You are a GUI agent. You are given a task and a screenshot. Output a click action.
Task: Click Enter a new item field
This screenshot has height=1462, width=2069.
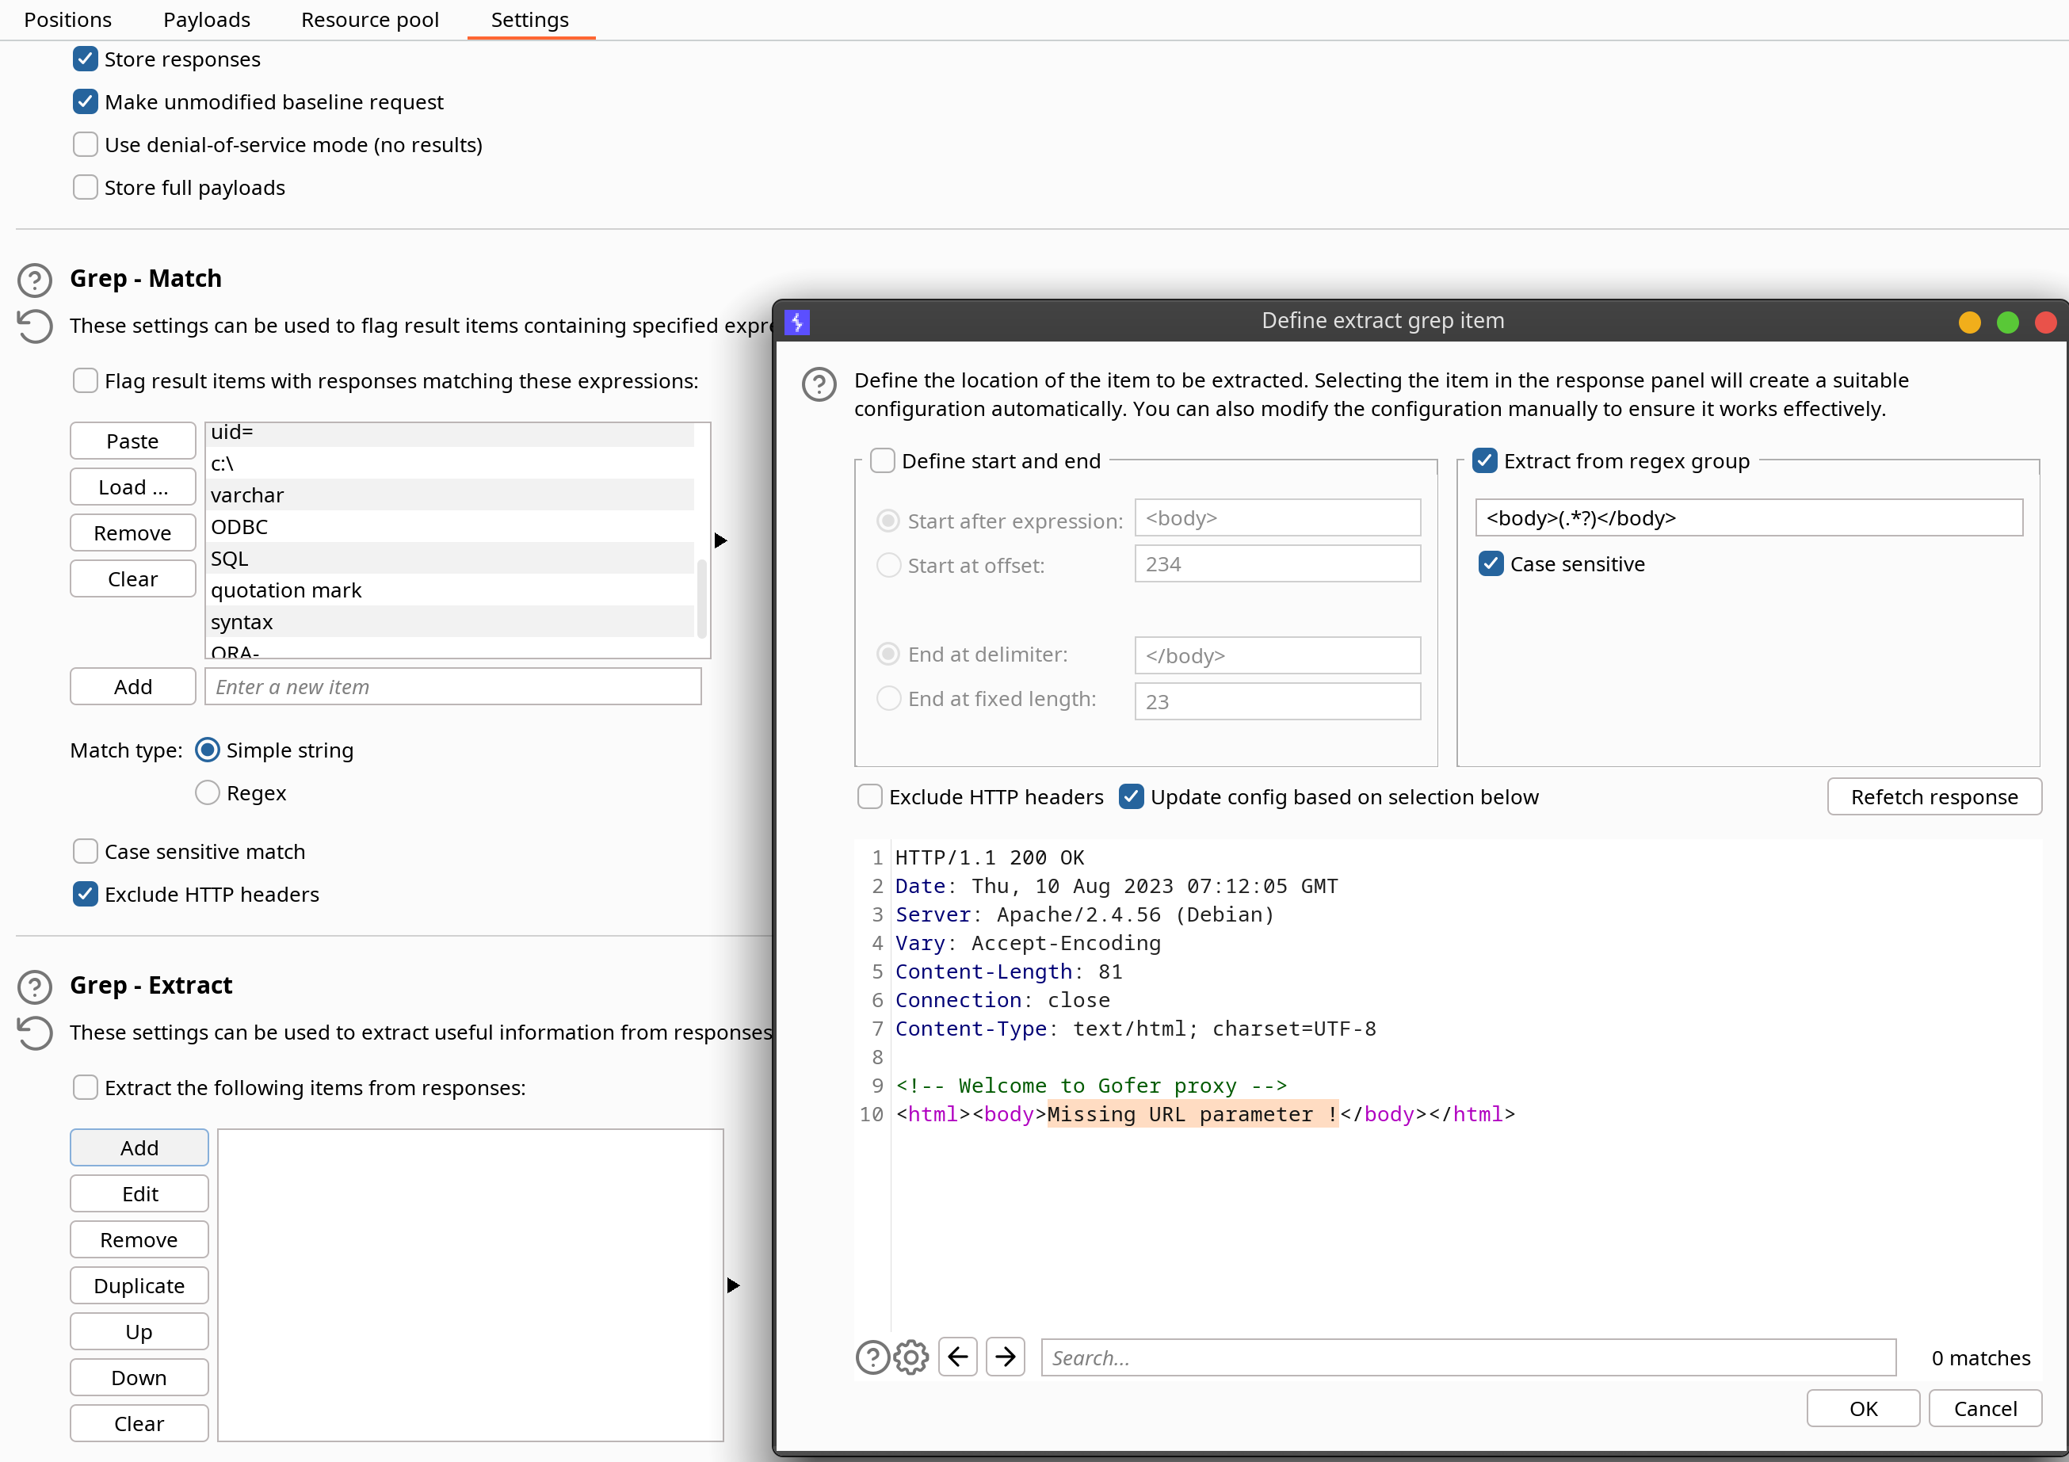point(452,687)
